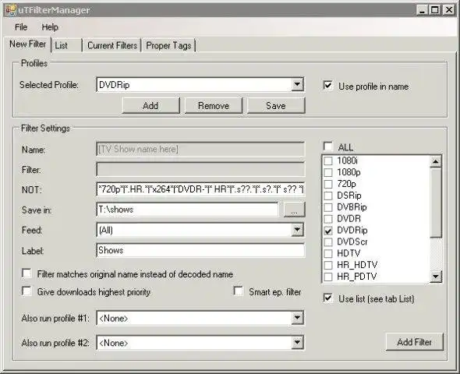
Task: Click the Add Filter button
Action: coord(415,342)
